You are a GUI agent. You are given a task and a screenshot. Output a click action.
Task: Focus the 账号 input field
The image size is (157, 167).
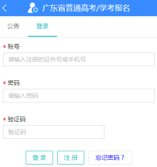coord(79,59)
